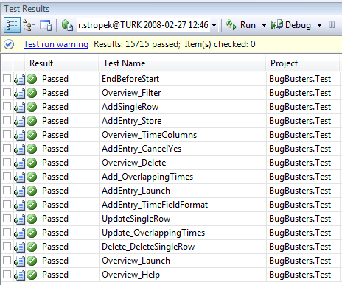
Task: Check the Overview_Help test checkbox
Action: click(x=7, y=275)
